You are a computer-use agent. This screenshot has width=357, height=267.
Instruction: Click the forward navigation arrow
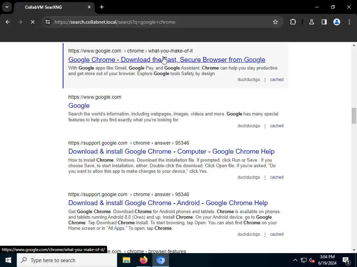pyautogui.click(x=20, y=22)
